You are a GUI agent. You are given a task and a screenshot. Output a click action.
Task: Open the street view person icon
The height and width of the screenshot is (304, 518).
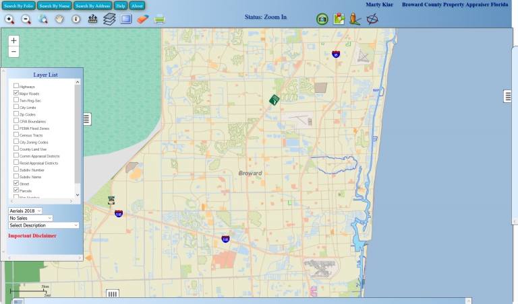[x=355, y=19]
